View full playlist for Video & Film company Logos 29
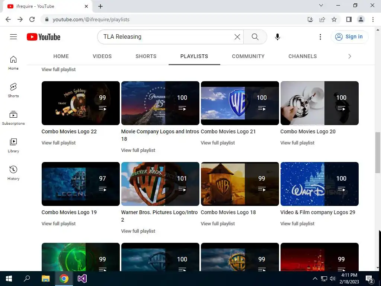Image resolution: width=381 pixels, height=286 pixels. pos(297,223)
